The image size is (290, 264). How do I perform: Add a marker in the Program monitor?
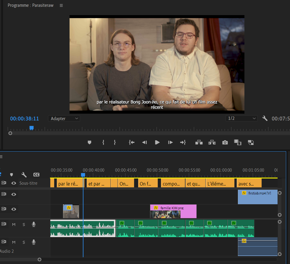(x=89, y=142)
